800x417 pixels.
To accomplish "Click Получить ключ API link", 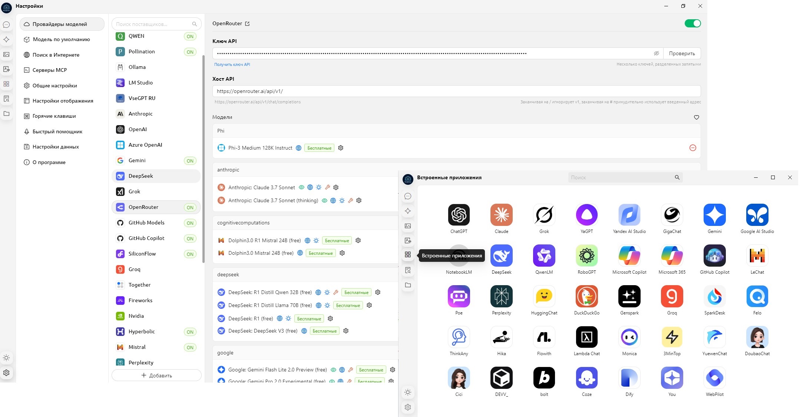I will [232, 64].
